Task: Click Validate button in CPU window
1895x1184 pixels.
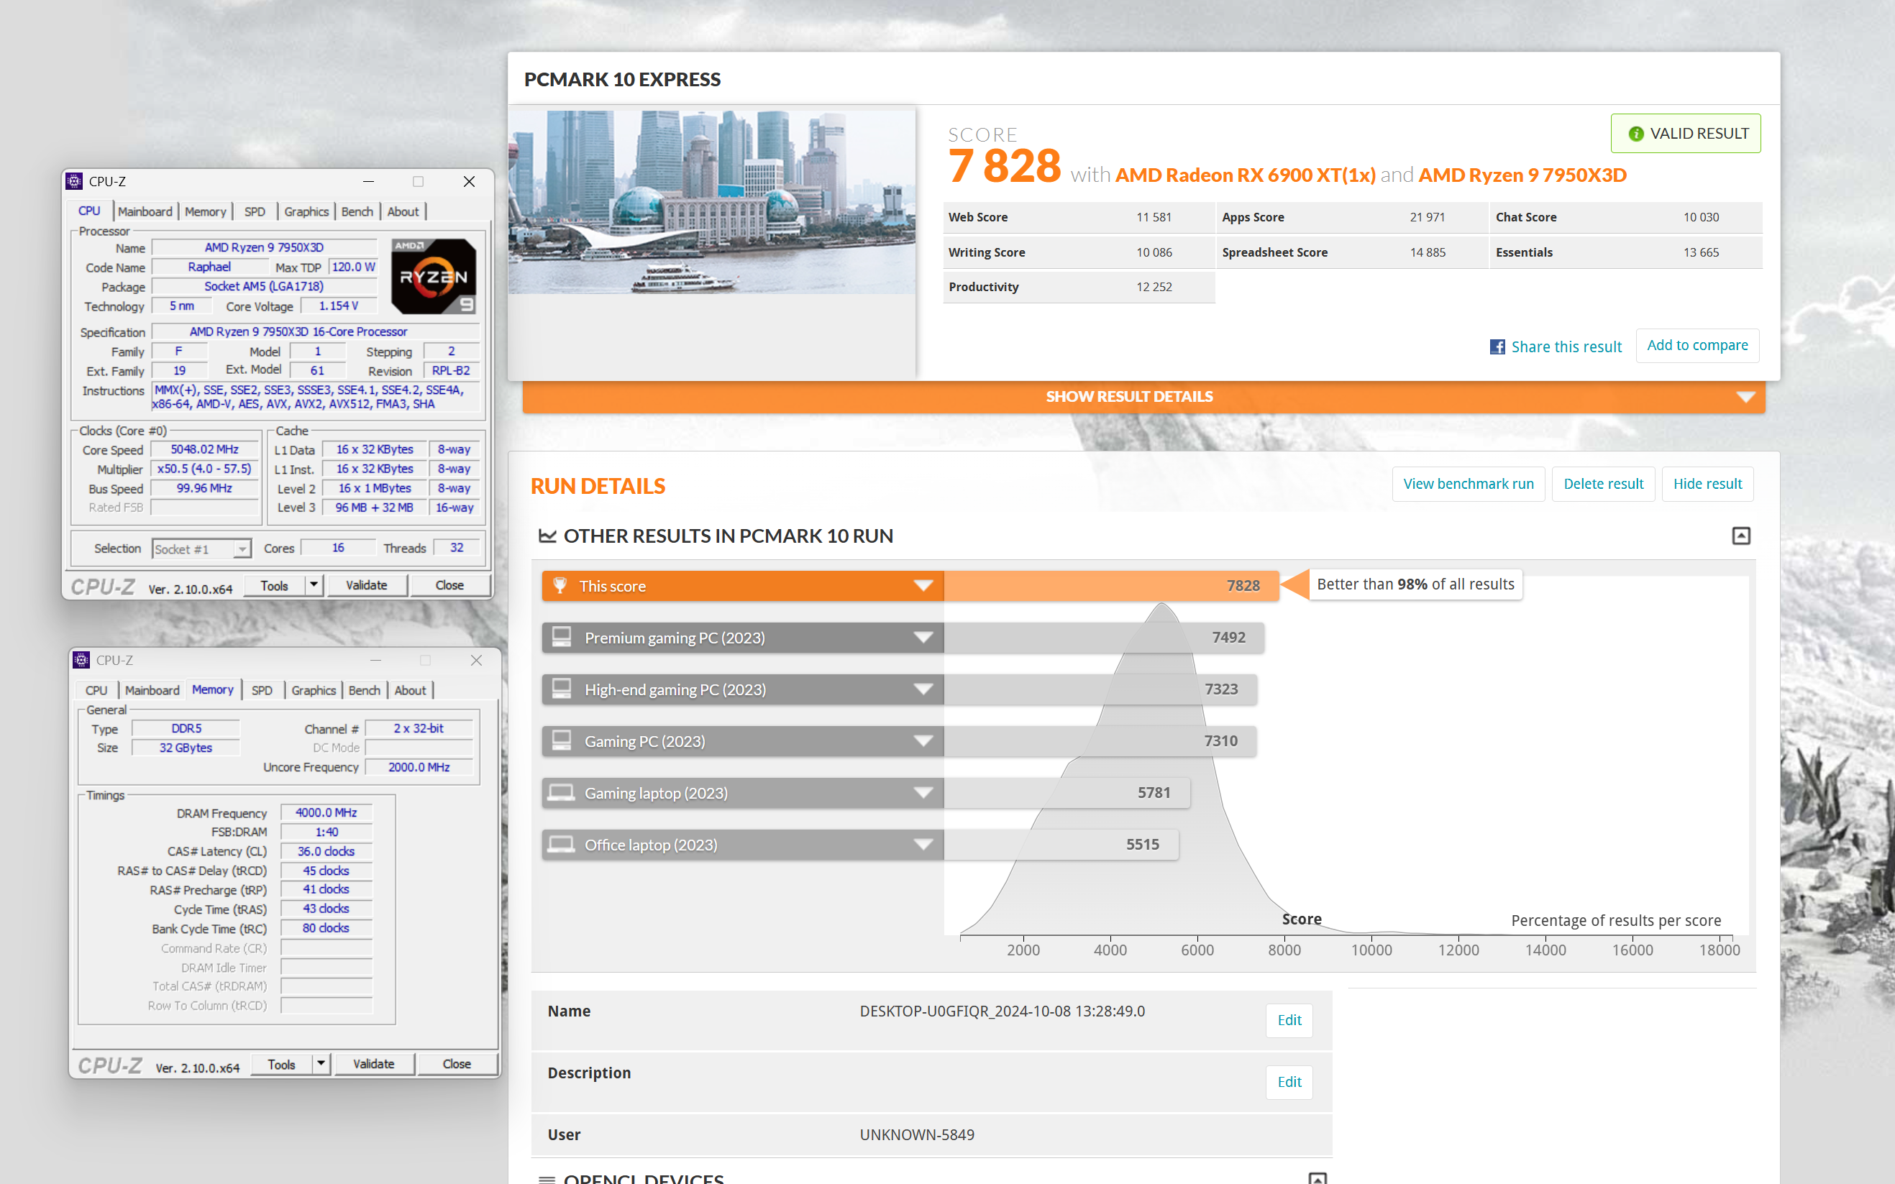Action: click(367, 585)
